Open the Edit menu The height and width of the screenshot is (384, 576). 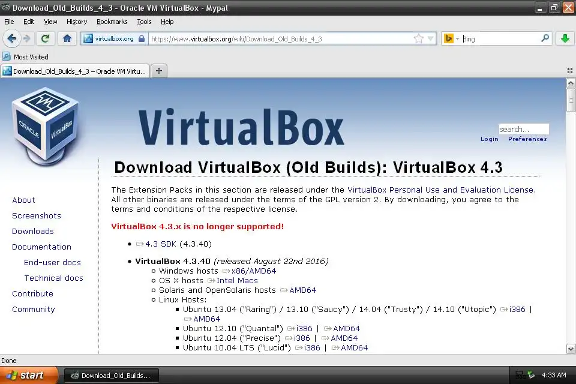29,22
